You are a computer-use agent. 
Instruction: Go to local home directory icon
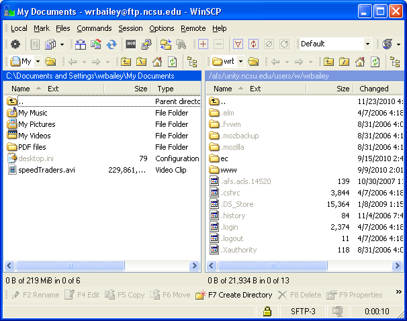tap(157, 62)
